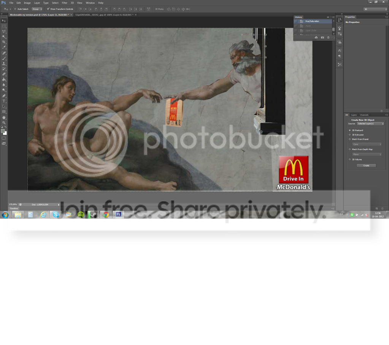Image resolution: width=389 pixels, height=345 pixels.
Task: Open the Source Selected Layer(s) dropdown
Action: pyautogui.click(x=370, y=123)
